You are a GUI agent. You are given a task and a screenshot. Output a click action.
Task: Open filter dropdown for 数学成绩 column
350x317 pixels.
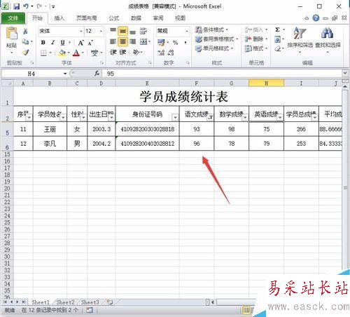pos(245,117)
